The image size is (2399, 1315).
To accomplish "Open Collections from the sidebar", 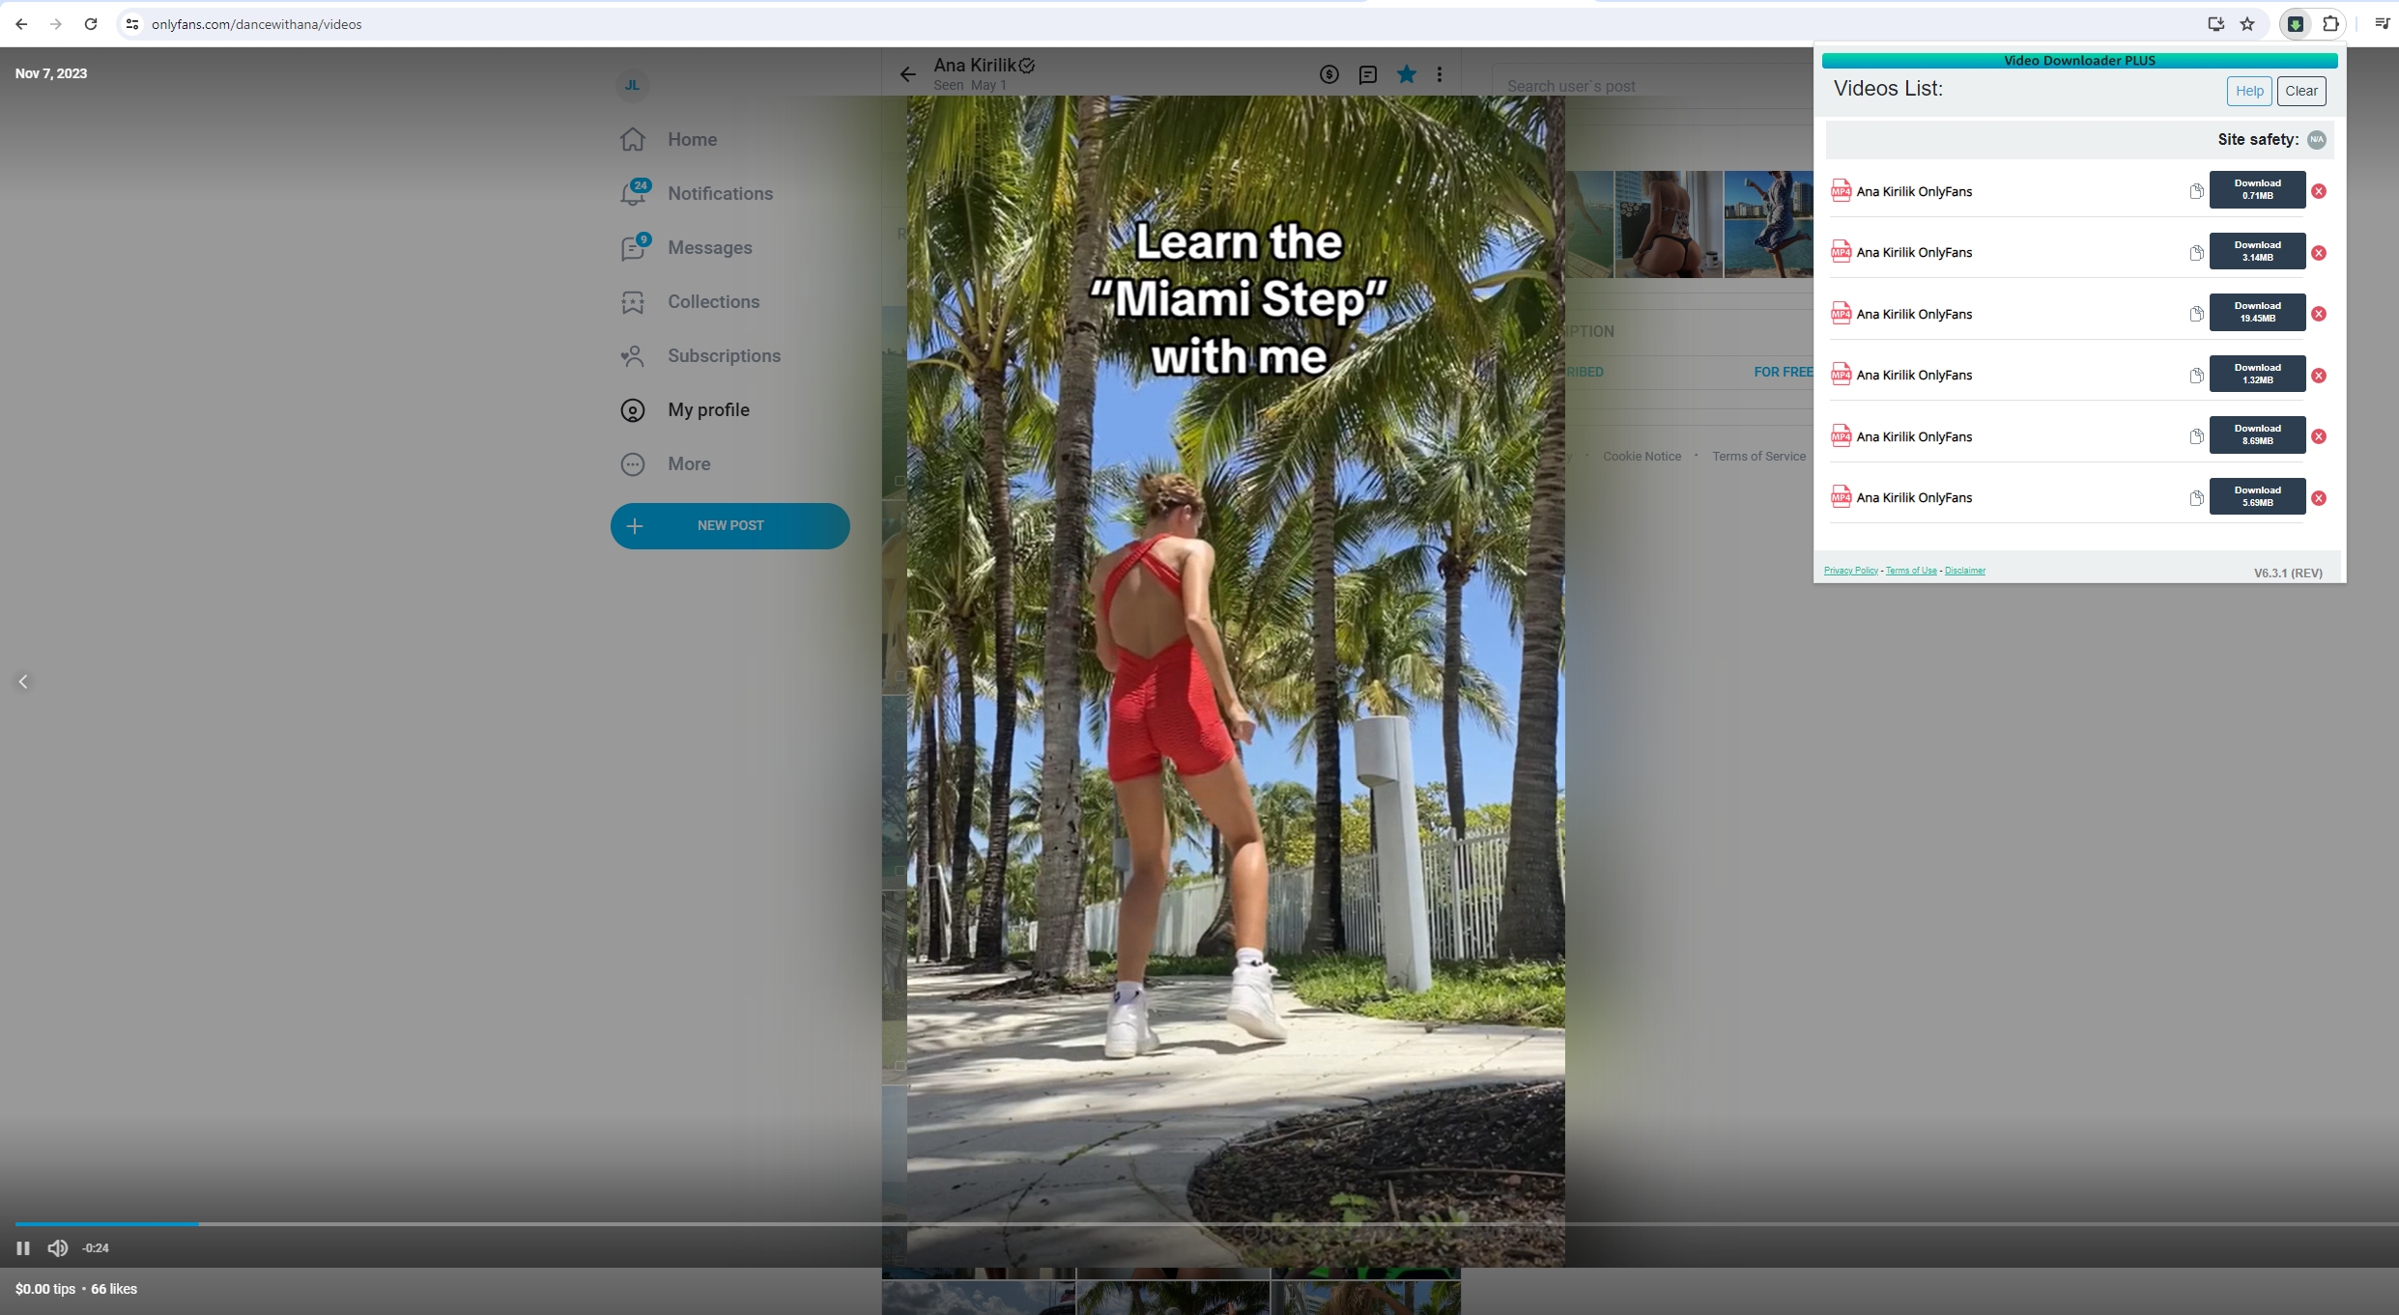I will click(x=713, y=302).
